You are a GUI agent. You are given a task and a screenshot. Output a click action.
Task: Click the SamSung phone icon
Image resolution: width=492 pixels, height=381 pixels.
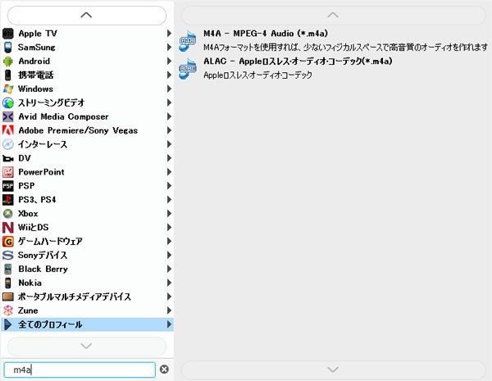click(8, 48)
